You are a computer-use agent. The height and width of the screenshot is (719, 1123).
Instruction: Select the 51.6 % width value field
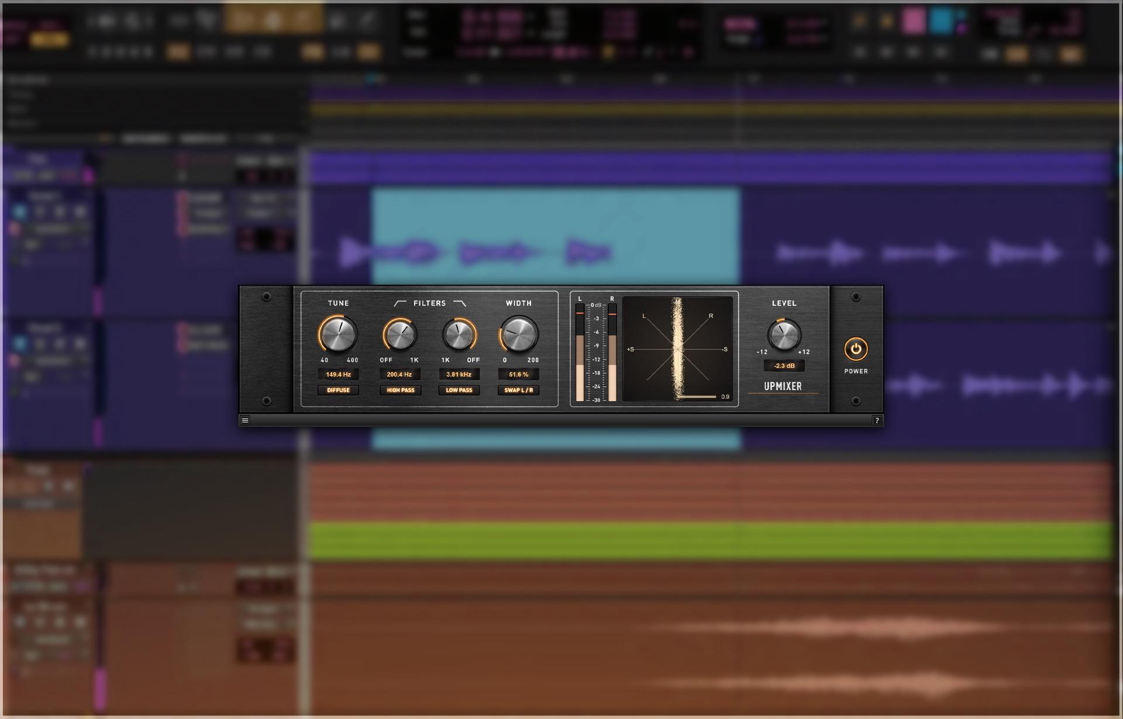pos(518,374)
